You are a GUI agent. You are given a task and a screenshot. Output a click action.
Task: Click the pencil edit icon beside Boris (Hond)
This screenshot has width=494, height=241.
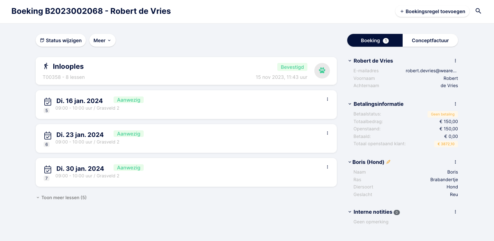tap(388, 162)
